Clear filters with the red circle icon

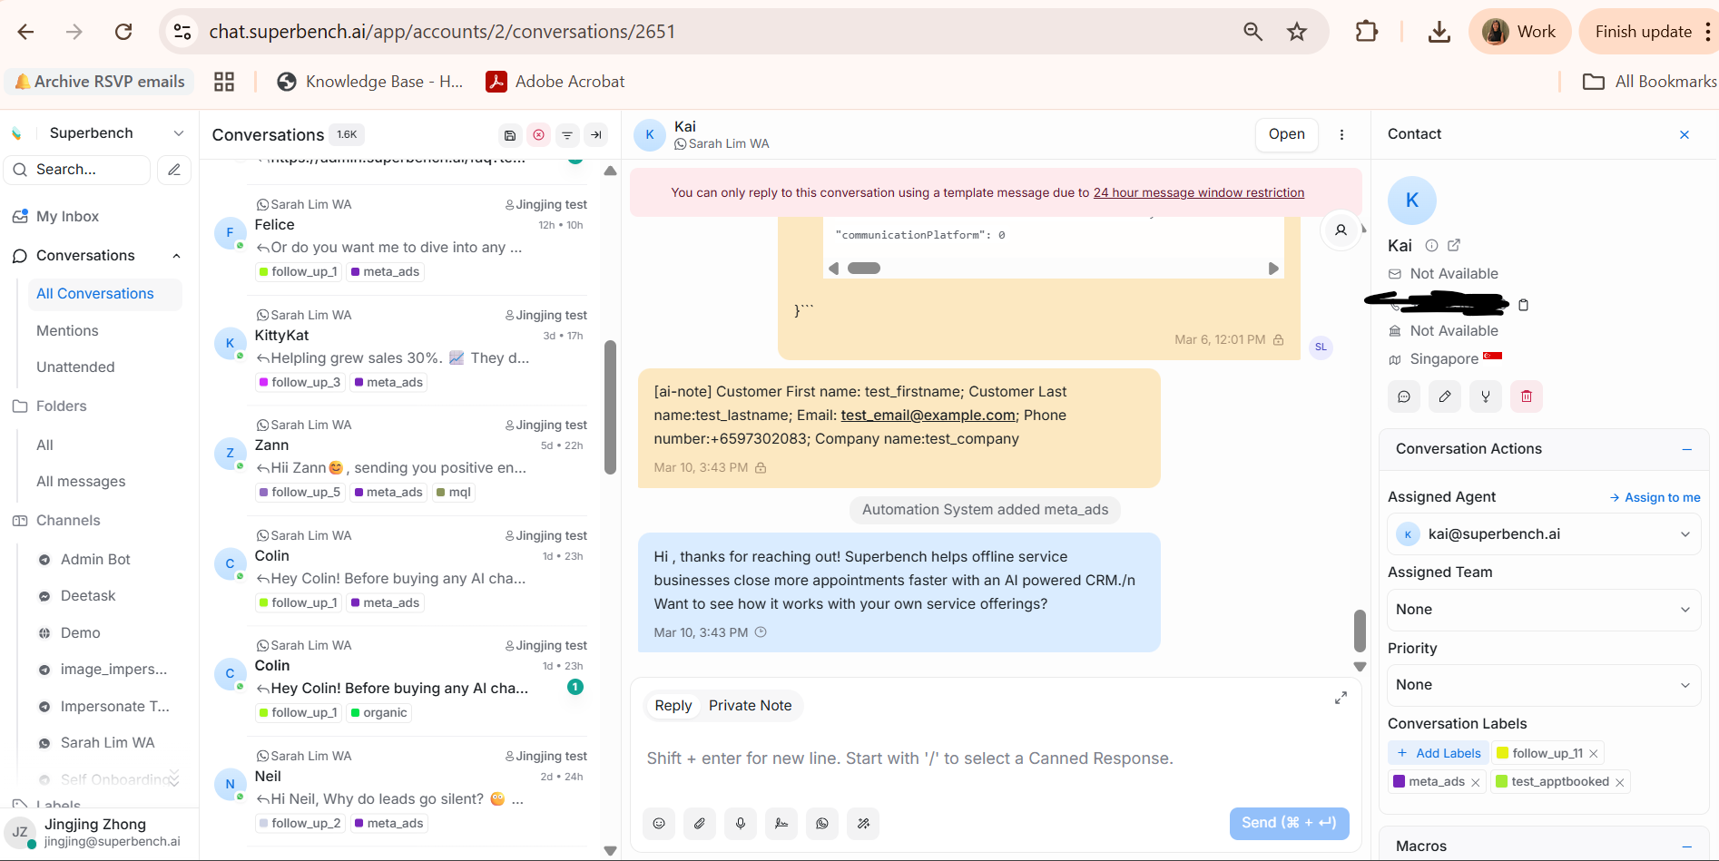click(539, 135)
